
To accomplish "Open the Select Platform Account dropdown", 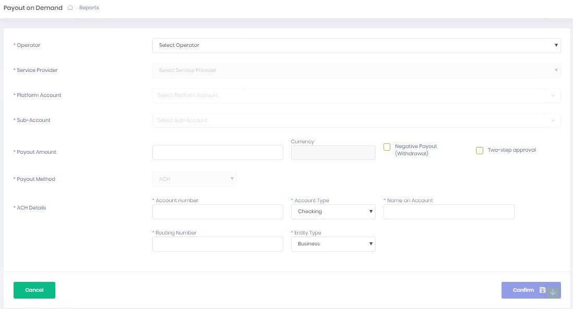I will point(356,95).
